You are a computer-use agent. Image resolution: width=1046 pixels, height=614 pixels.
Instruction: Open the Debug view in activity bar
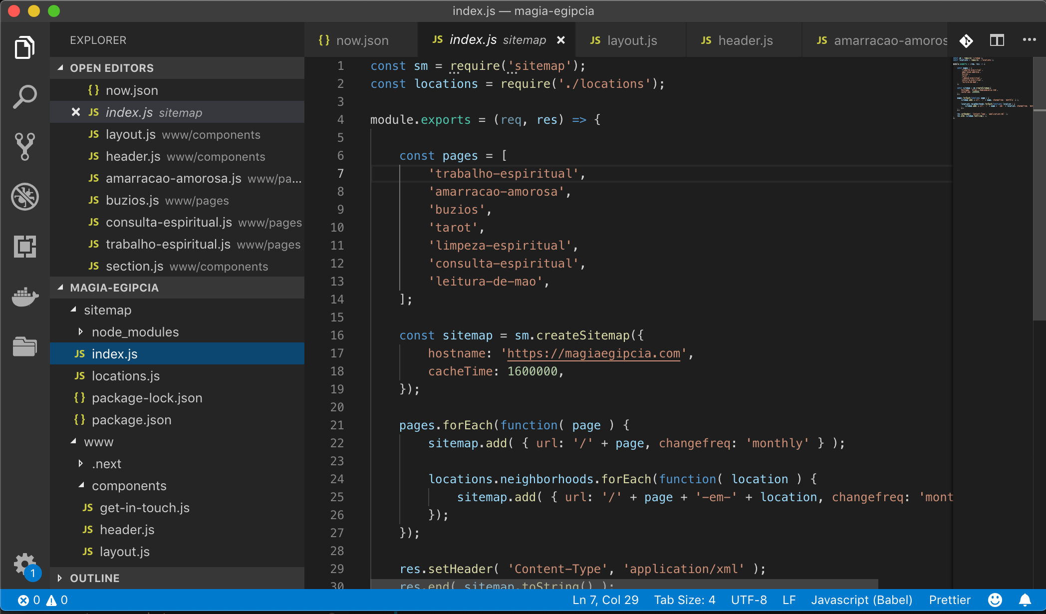[x=24, y=197]
